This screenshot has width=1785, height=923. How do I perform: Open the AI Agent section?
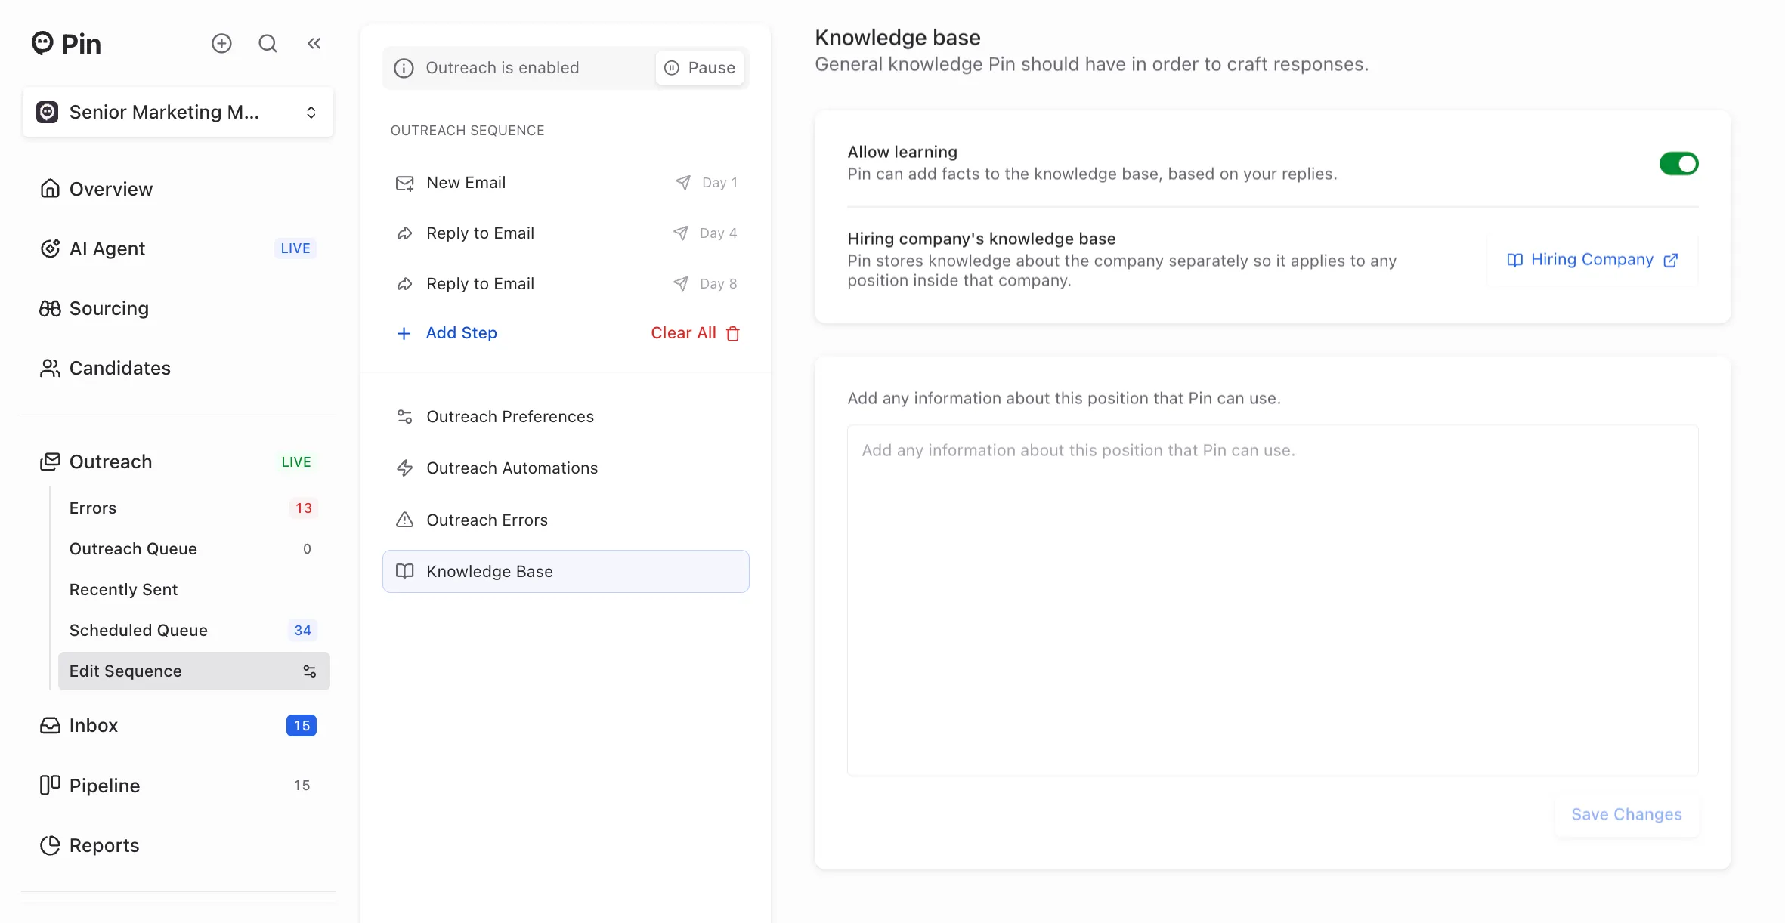click(178, 248)
